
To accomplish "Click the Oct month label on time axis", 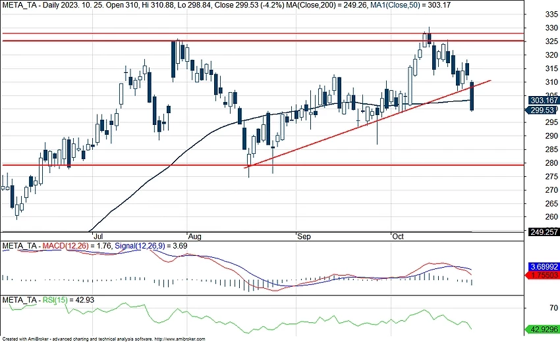I will coord(398,236).
